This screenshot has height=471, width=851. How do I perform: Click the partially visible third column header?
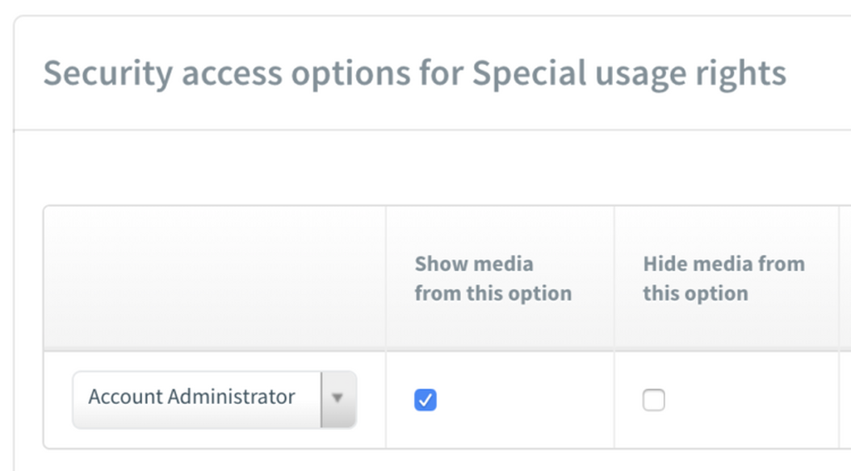click(845, 278)
